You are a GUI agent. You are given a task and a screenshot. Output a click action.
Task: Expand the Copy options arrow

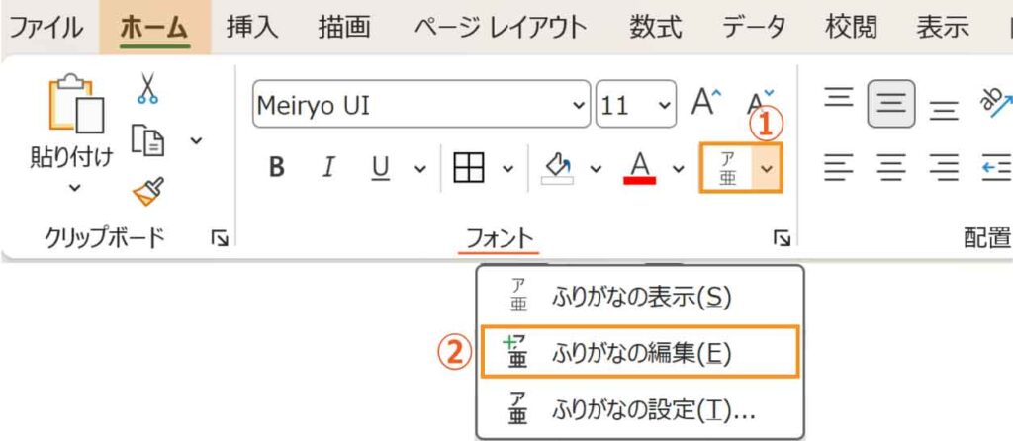tap(197, 140)
